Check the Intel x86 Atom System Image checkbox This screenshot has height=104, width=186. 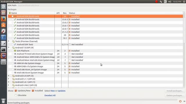[12, 73]
